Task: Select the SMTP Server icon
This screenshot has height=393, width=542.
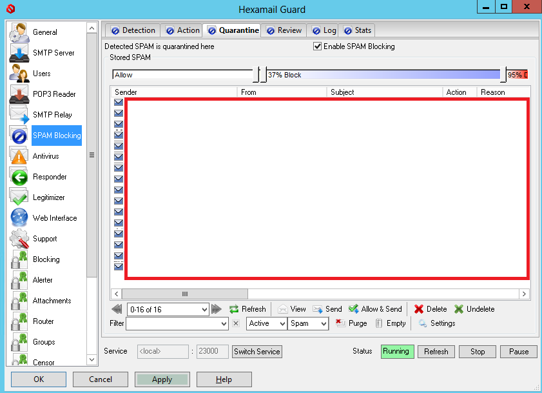Action: (x=19, y=53)
